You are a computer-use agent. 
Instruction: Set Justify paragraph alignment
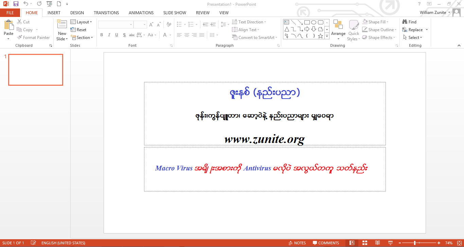click(202, 35)
